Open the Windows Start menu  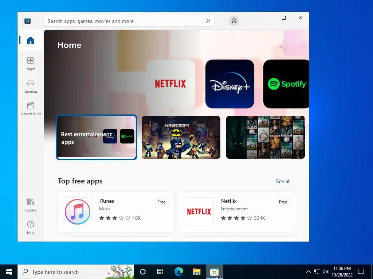tap(9, 272)
